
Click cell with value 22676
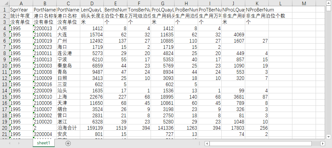92,97
